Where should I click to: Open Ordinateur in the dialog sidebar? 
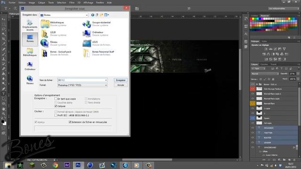(x=30, y=66)
